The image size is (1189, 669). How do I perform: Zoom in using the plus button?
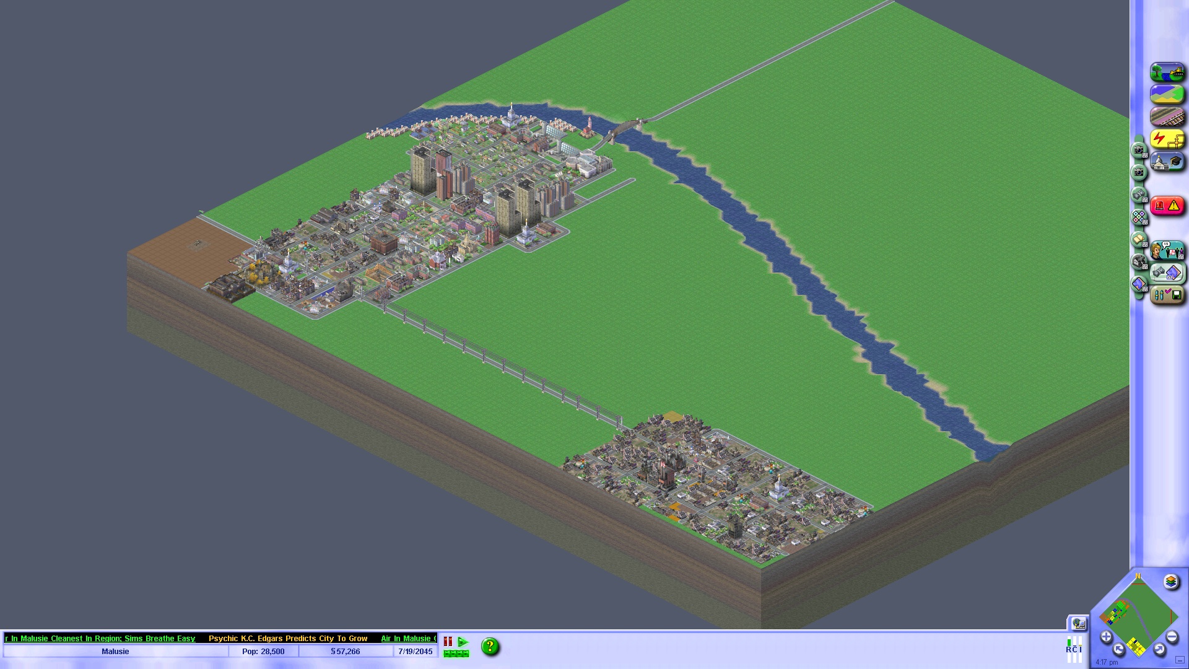1106,636
